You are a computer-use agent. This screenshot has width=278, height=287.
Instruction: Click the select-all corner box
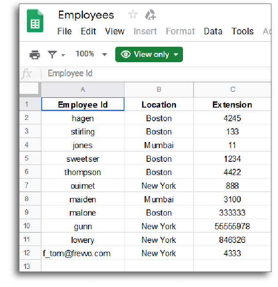click(x=29, y=89)
